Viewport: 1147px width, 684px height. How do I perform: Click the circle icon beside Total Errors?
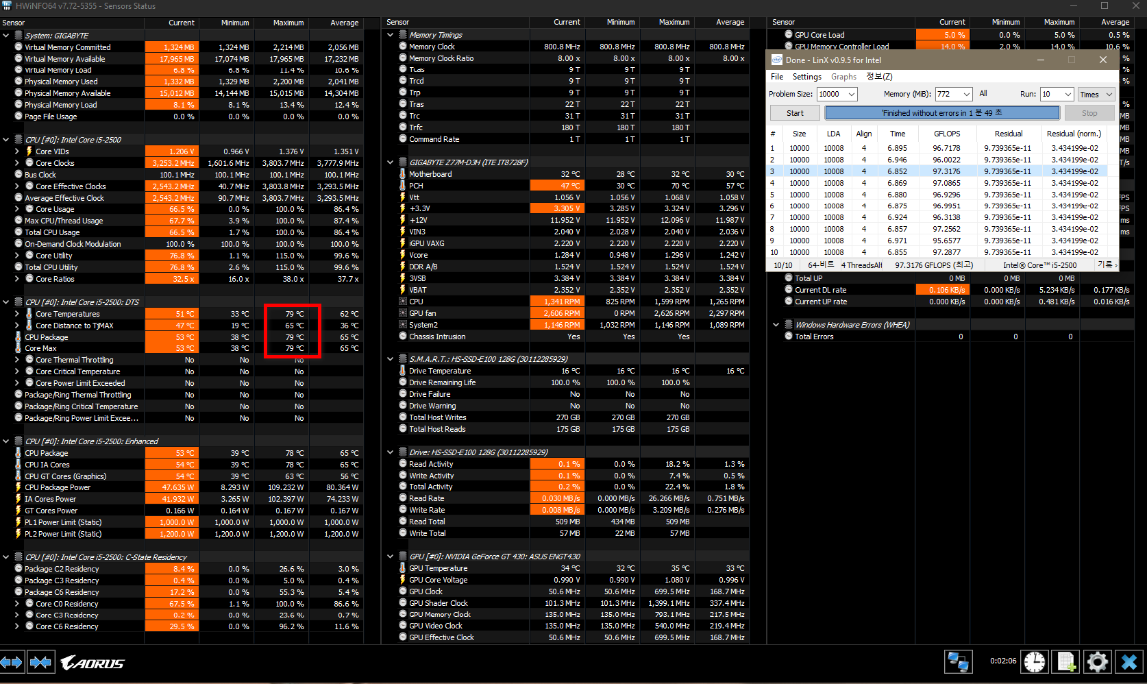pos(789,337)
